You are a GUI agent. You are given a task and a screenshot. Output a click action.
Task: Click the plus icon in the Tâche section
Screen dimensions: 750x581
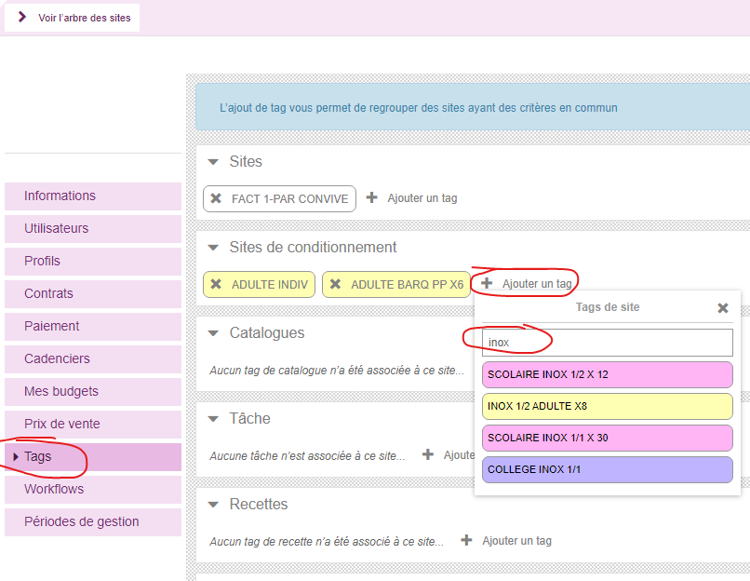point(428,454)
